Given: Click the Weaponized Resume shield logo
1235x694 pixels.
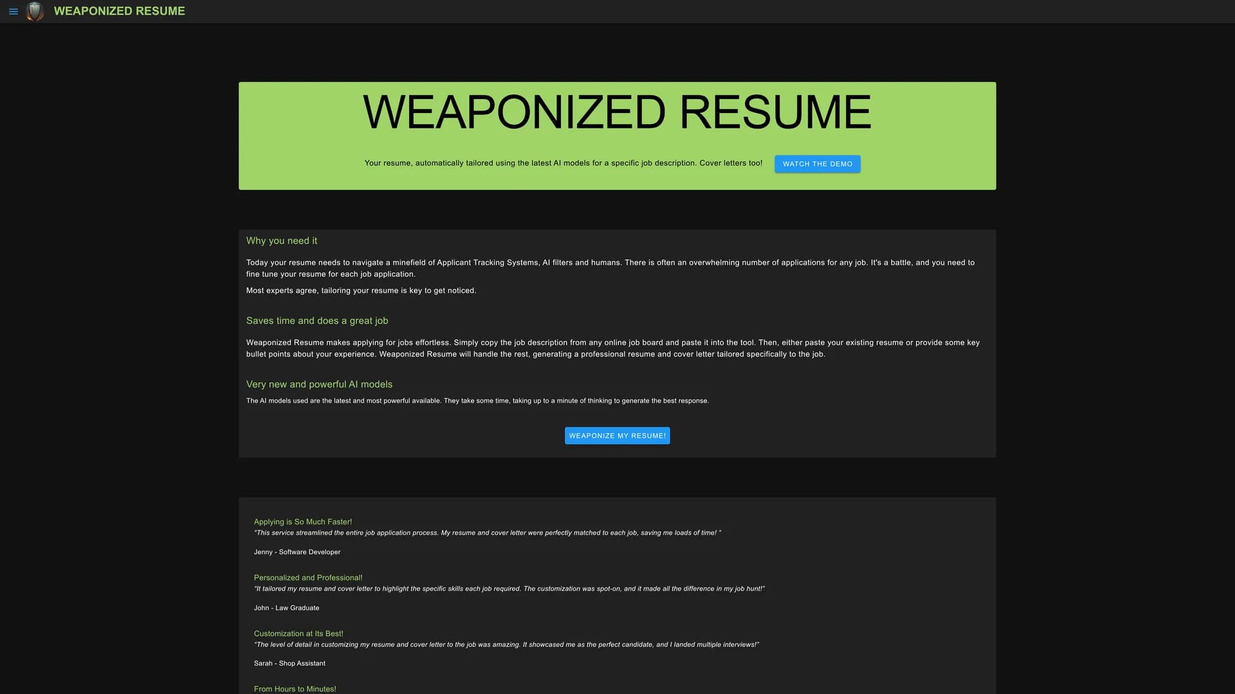Looking at the screenshot, I should [x=35, y=11].
